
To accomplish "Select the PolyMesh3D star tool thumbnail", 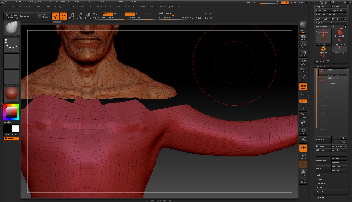I will (x=340, y=40).
